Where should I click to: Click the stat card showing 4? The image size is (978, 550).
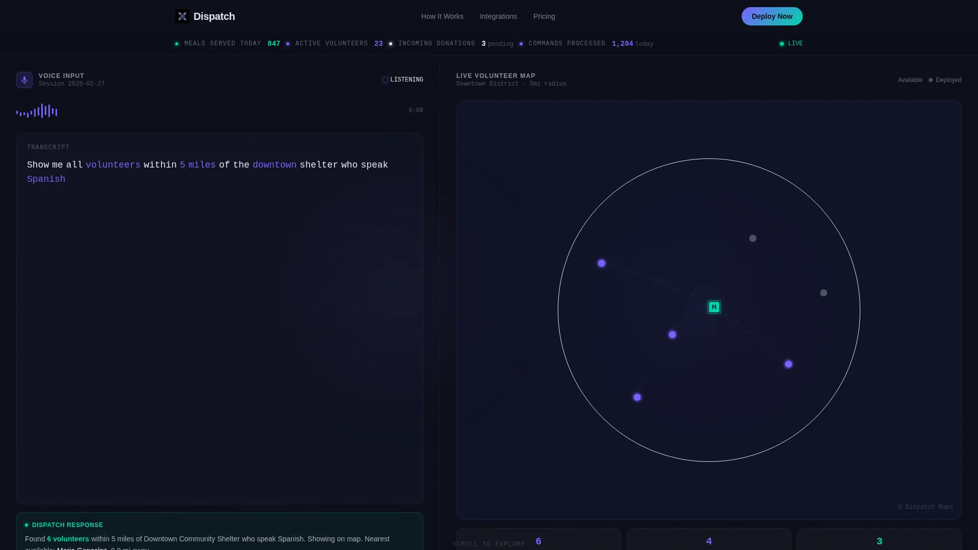point(709,539)
